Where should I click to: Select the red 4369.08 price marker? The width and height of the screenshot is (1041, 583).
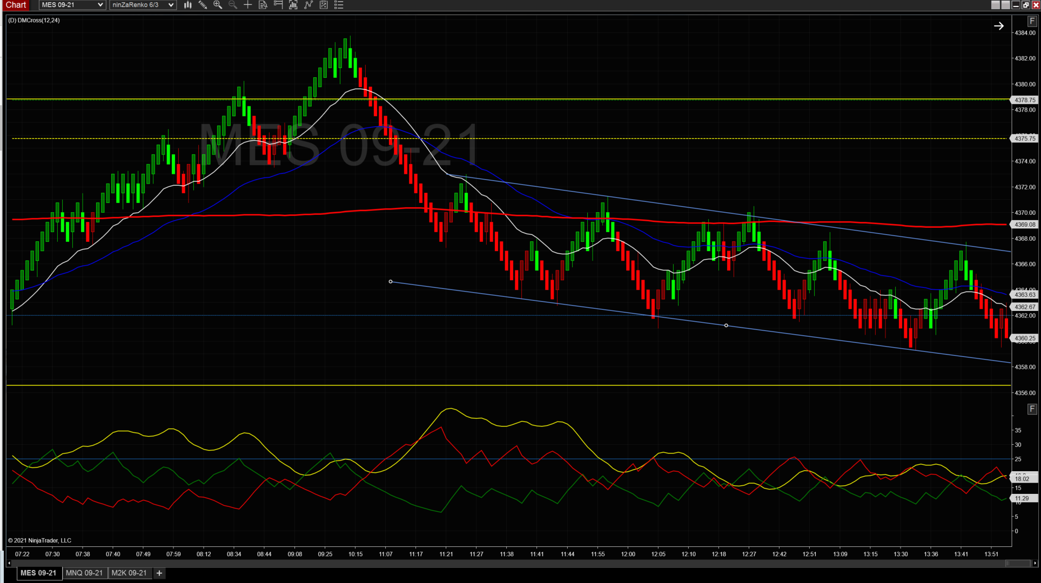pos(1024,225)
